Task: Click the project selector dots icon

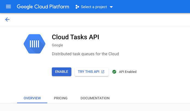Action: coord(77,7)
